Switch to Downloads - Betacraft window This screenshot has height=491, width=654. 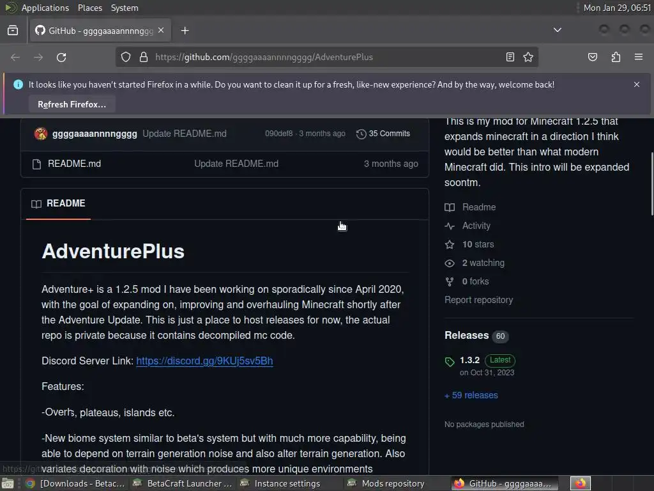[x=75, y=483]
